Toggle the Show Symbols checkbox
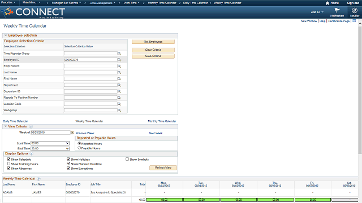This screenshot has height=203, width=362. (x=127, y=159)
